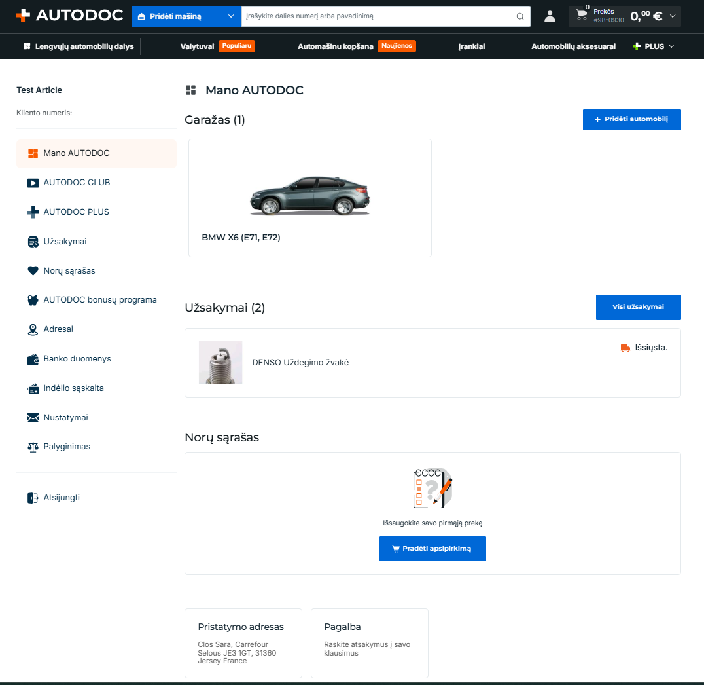Expand the PLUS menu chevron
Image resolution: width=704 pixels, height=685 pixels.
pyautogui.click(x=671, y=46)
